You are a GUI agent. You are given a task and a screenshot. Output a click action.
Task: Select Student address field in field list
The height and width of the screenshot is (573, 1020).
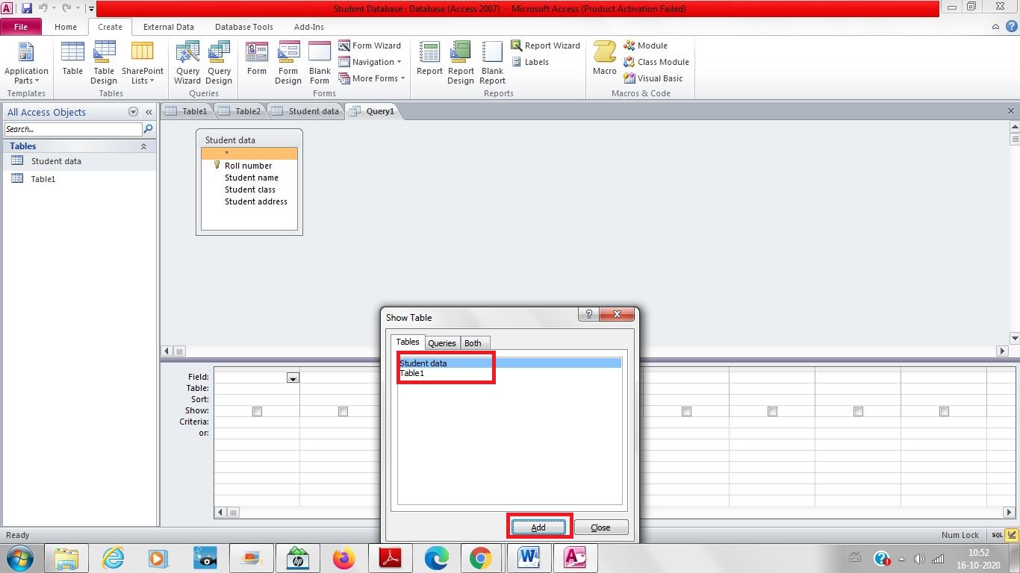249,201
